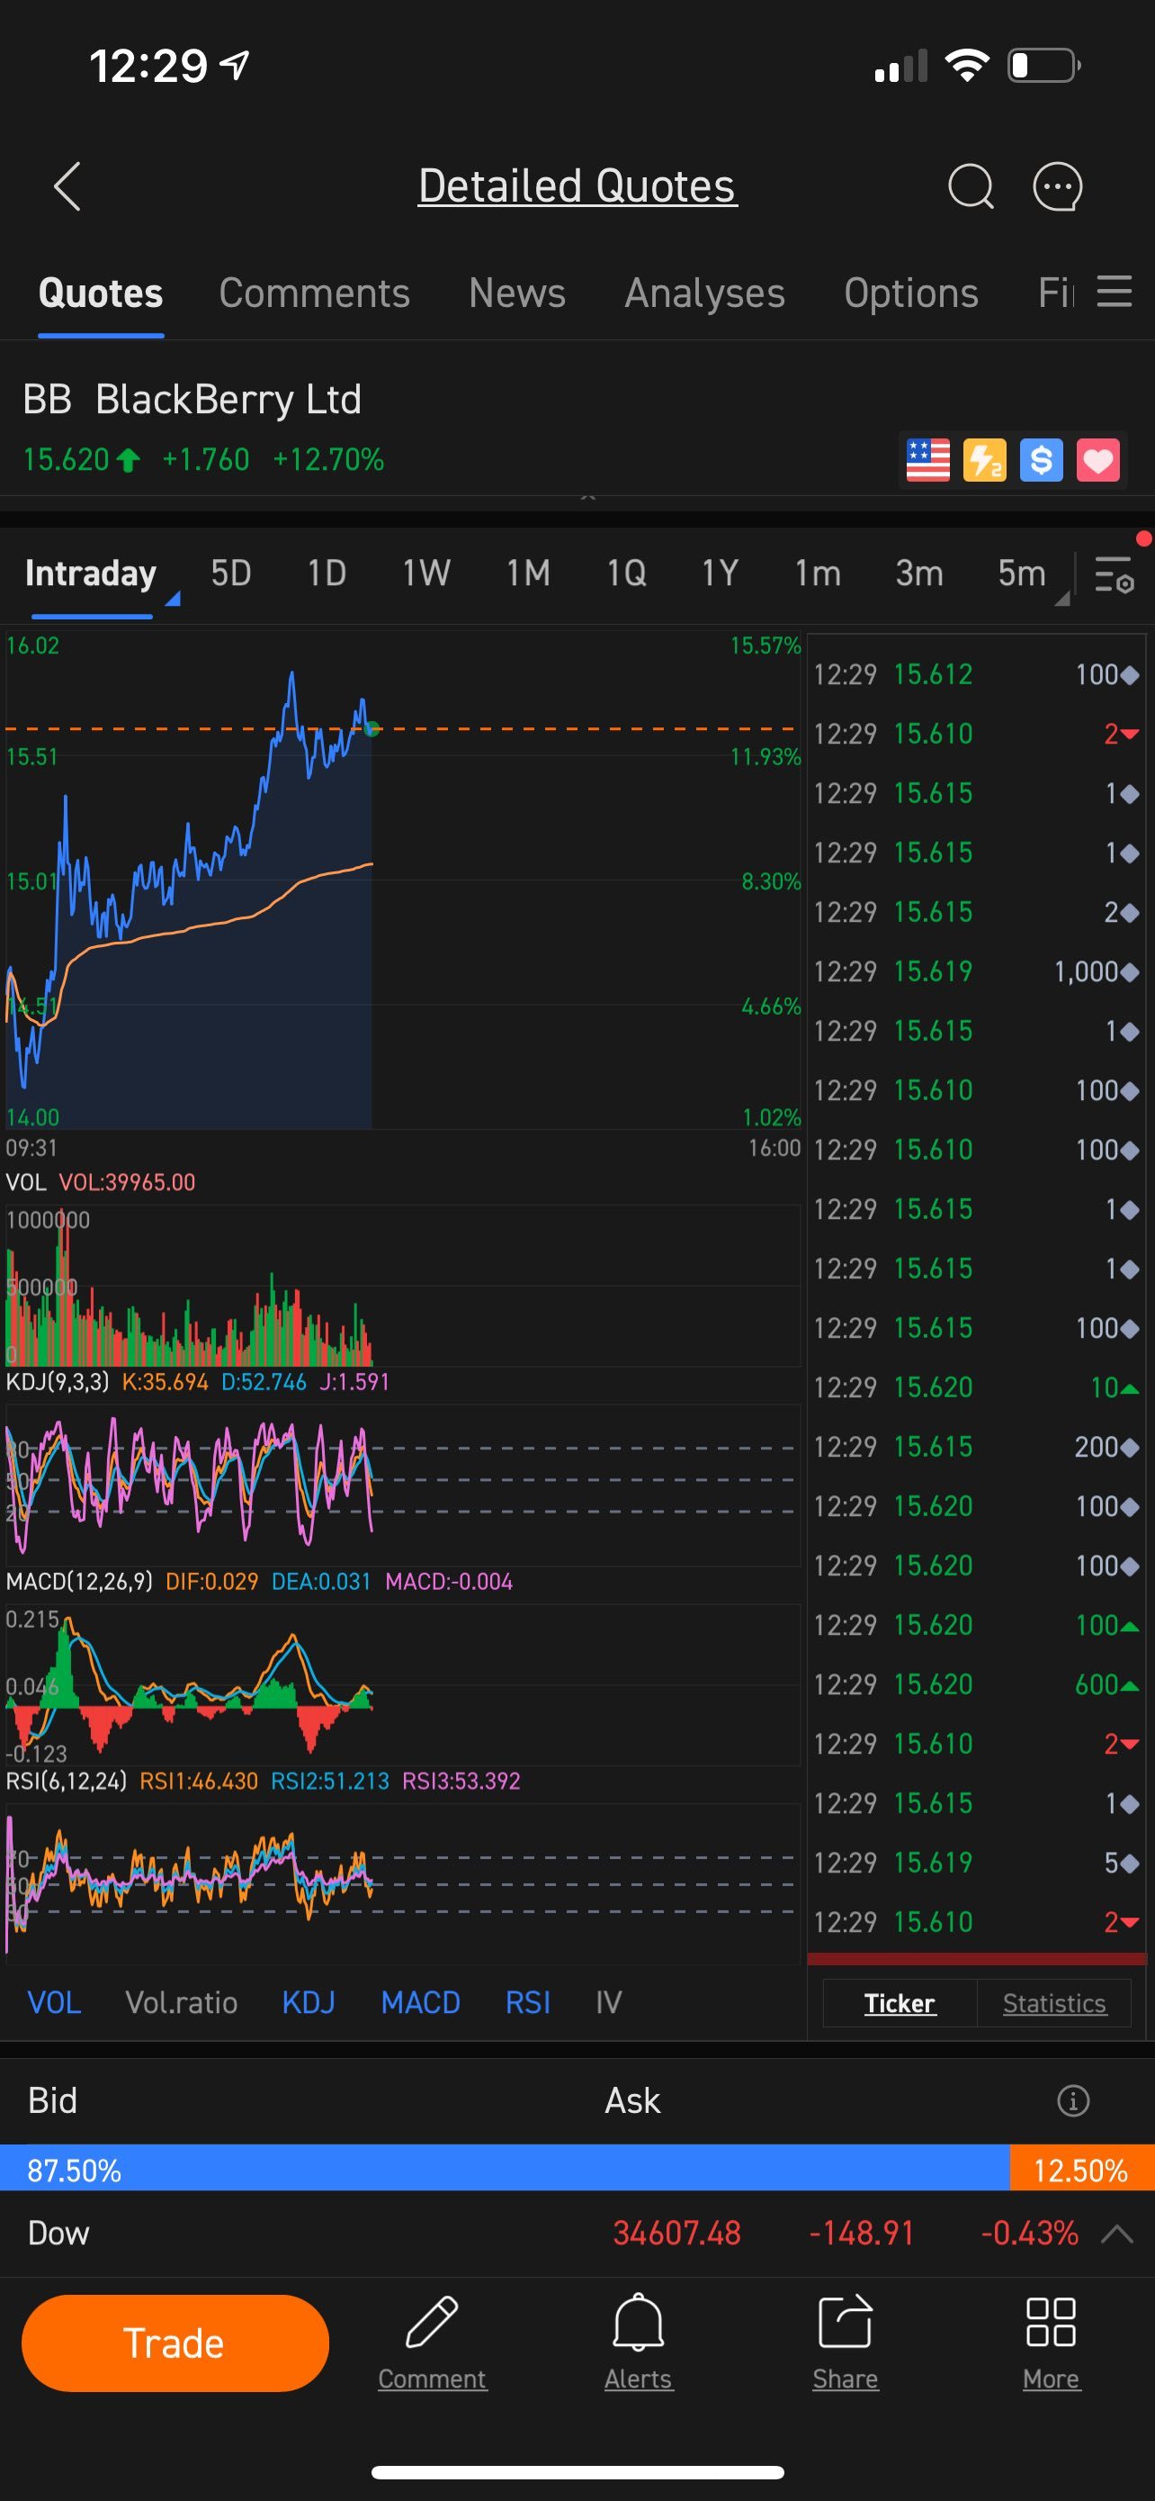Screen dimensions: 1155x2501
Task: Tap the blue dollar sign icon
Action: tap(1042, 460)
